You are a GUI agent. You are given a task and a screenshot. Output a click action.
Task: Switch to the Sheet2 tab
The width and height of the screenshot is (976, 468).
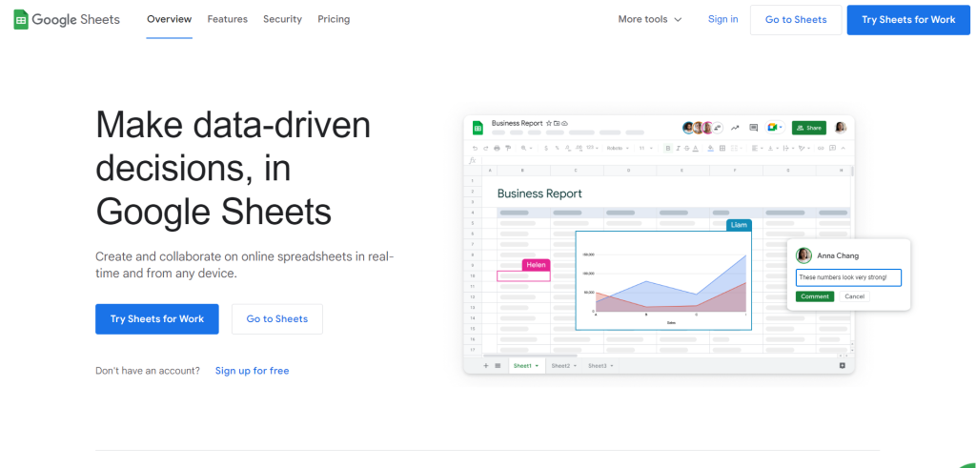tap(564, 366)
